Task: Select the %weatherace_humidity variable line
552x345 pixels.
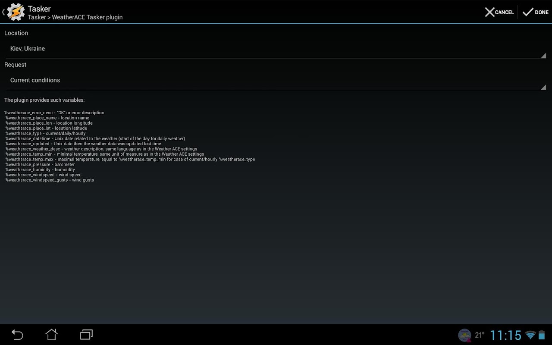Action: tap(40, 169)
